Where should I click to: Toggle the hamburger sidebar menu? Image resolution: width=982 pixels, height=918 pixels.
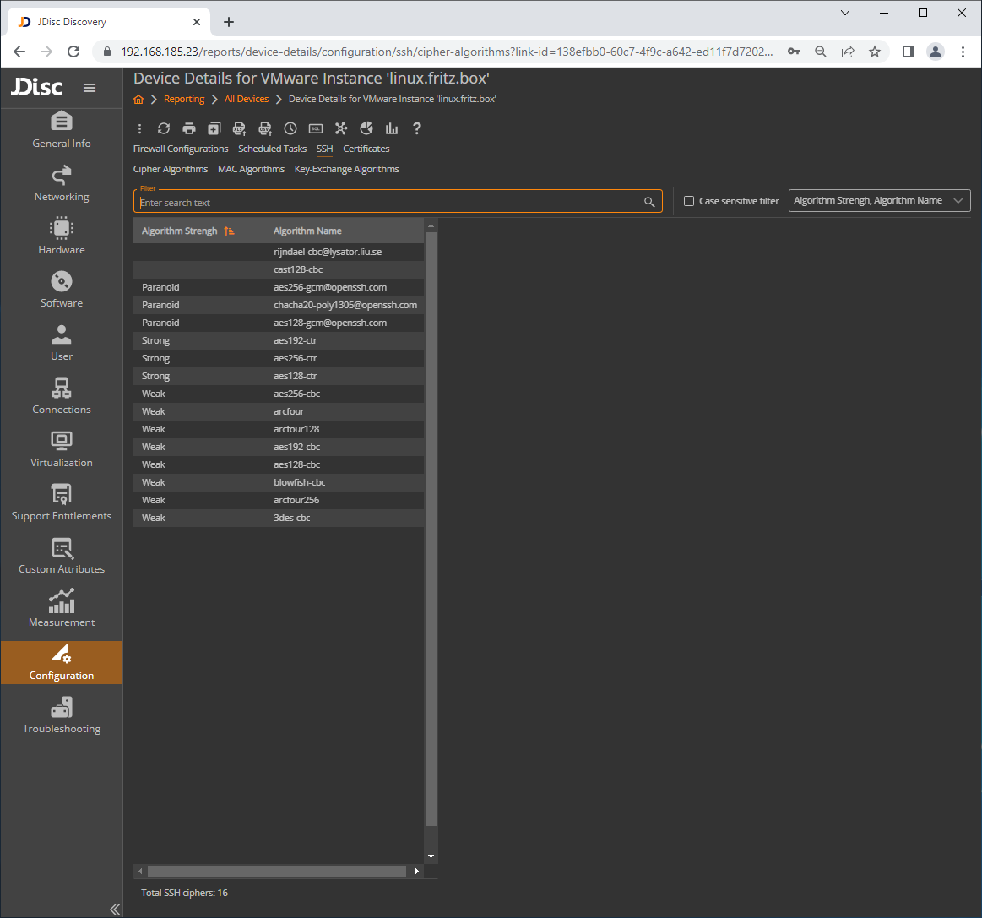click(x=90, y=88)
